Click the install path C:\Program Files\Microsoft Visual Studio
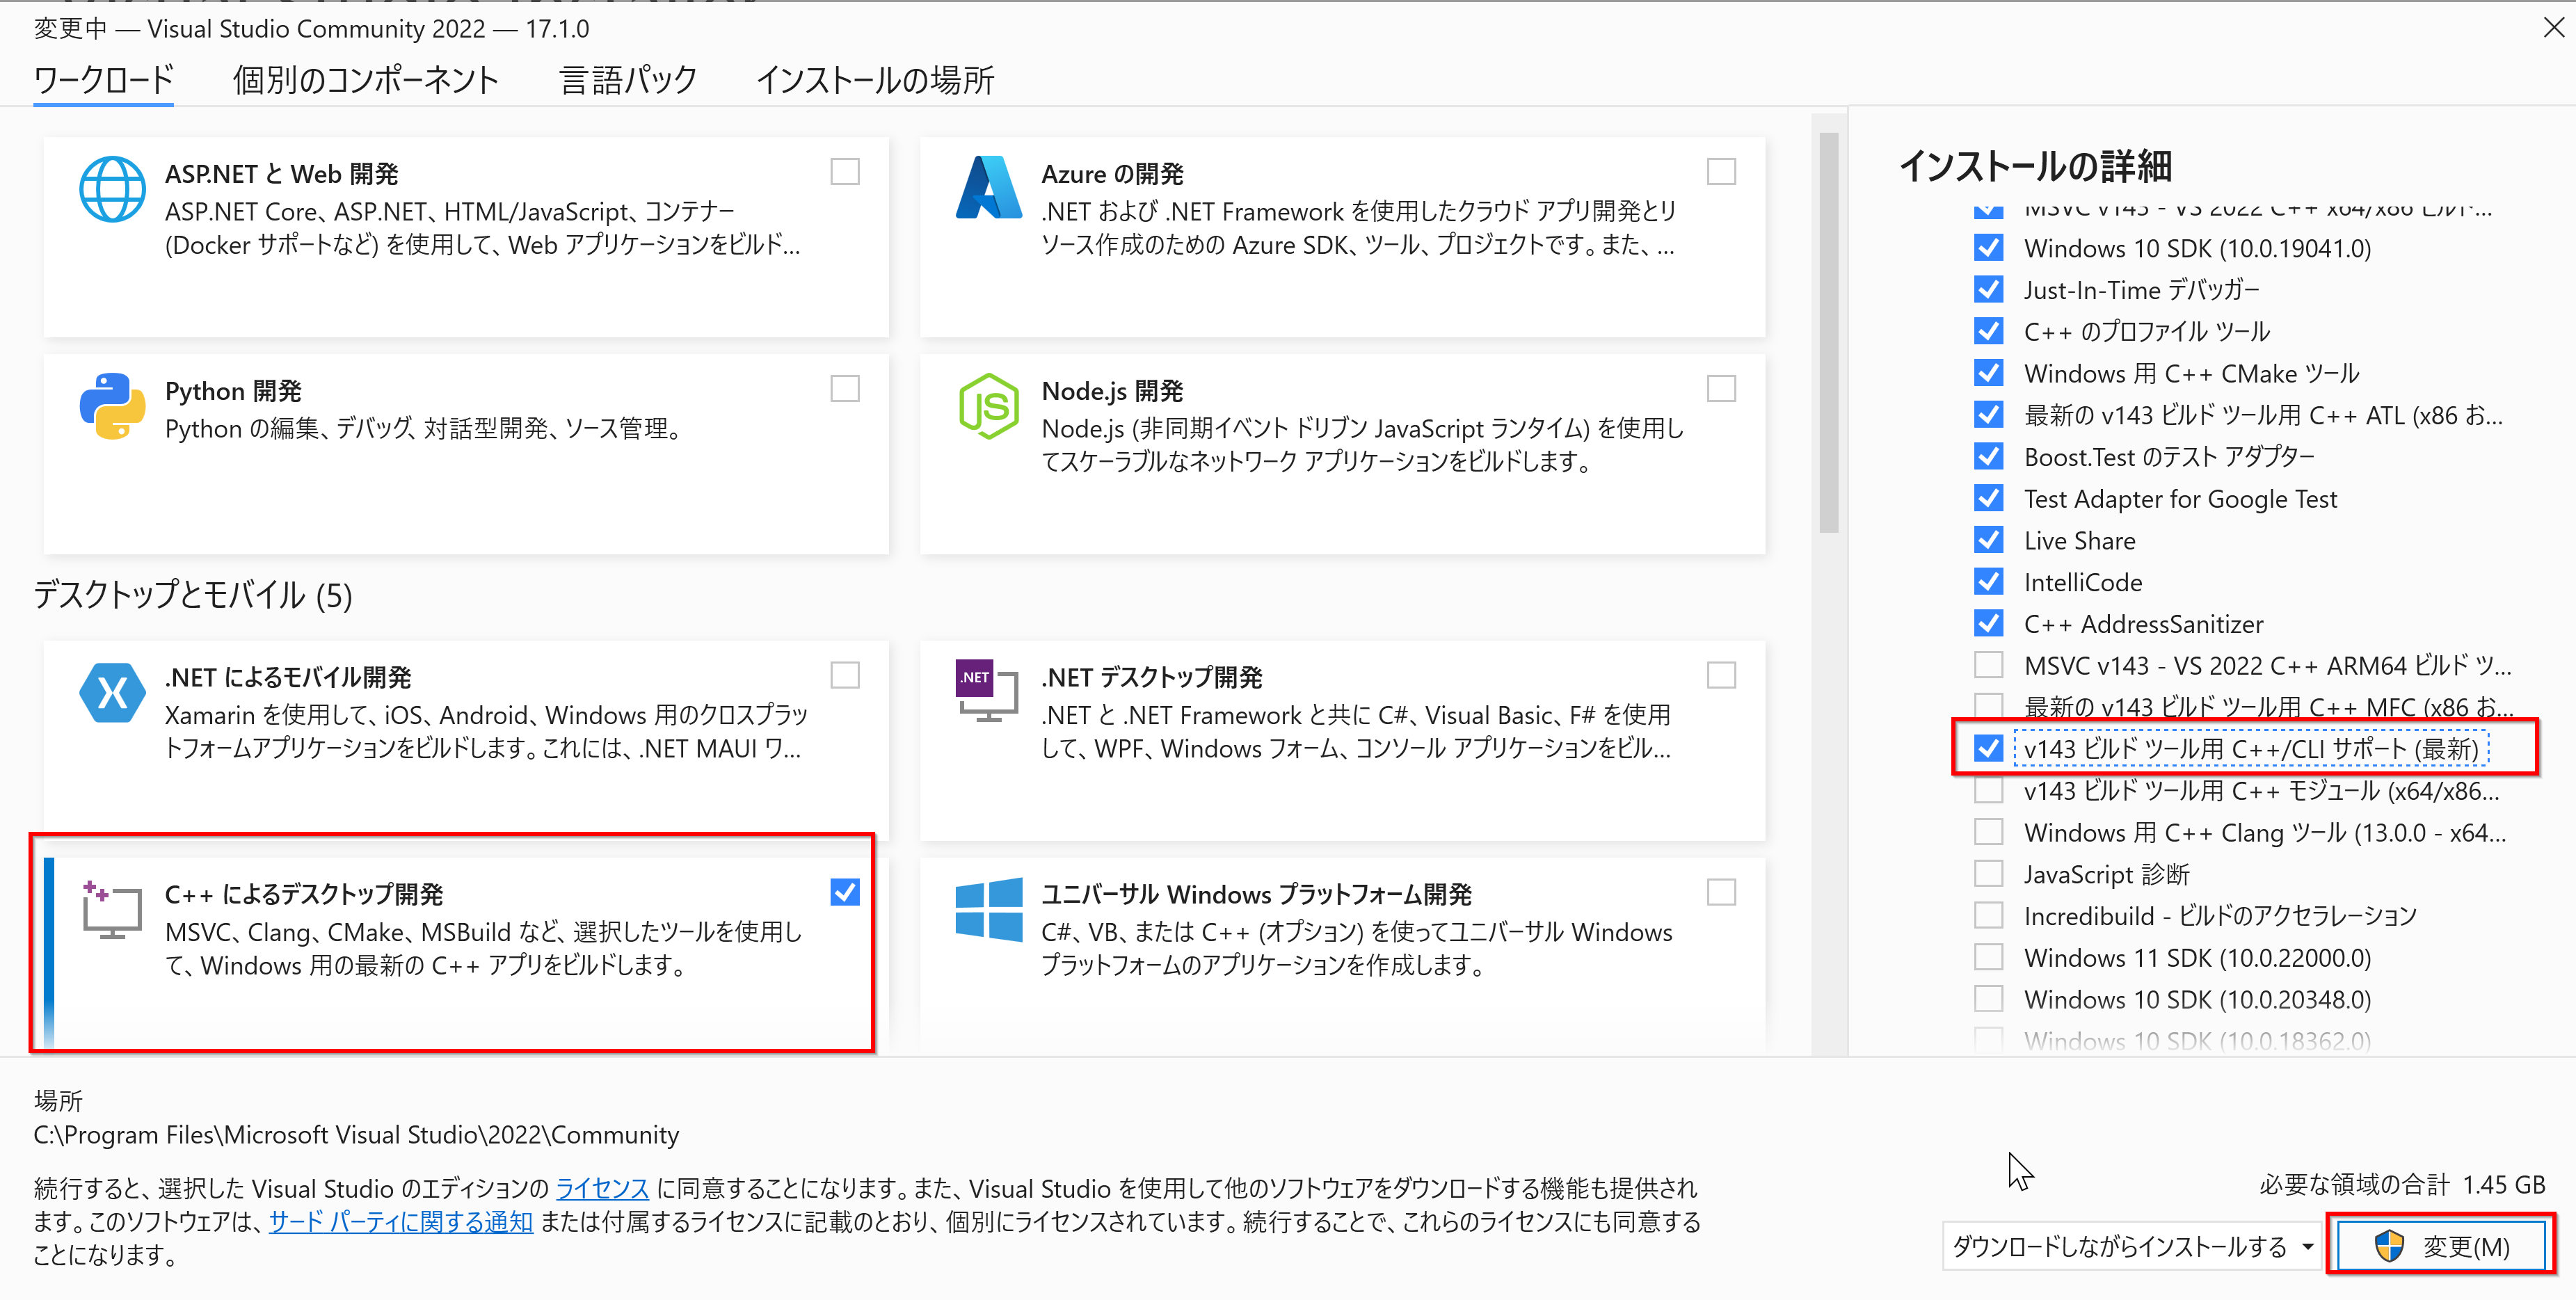 tap(356, 1135)
